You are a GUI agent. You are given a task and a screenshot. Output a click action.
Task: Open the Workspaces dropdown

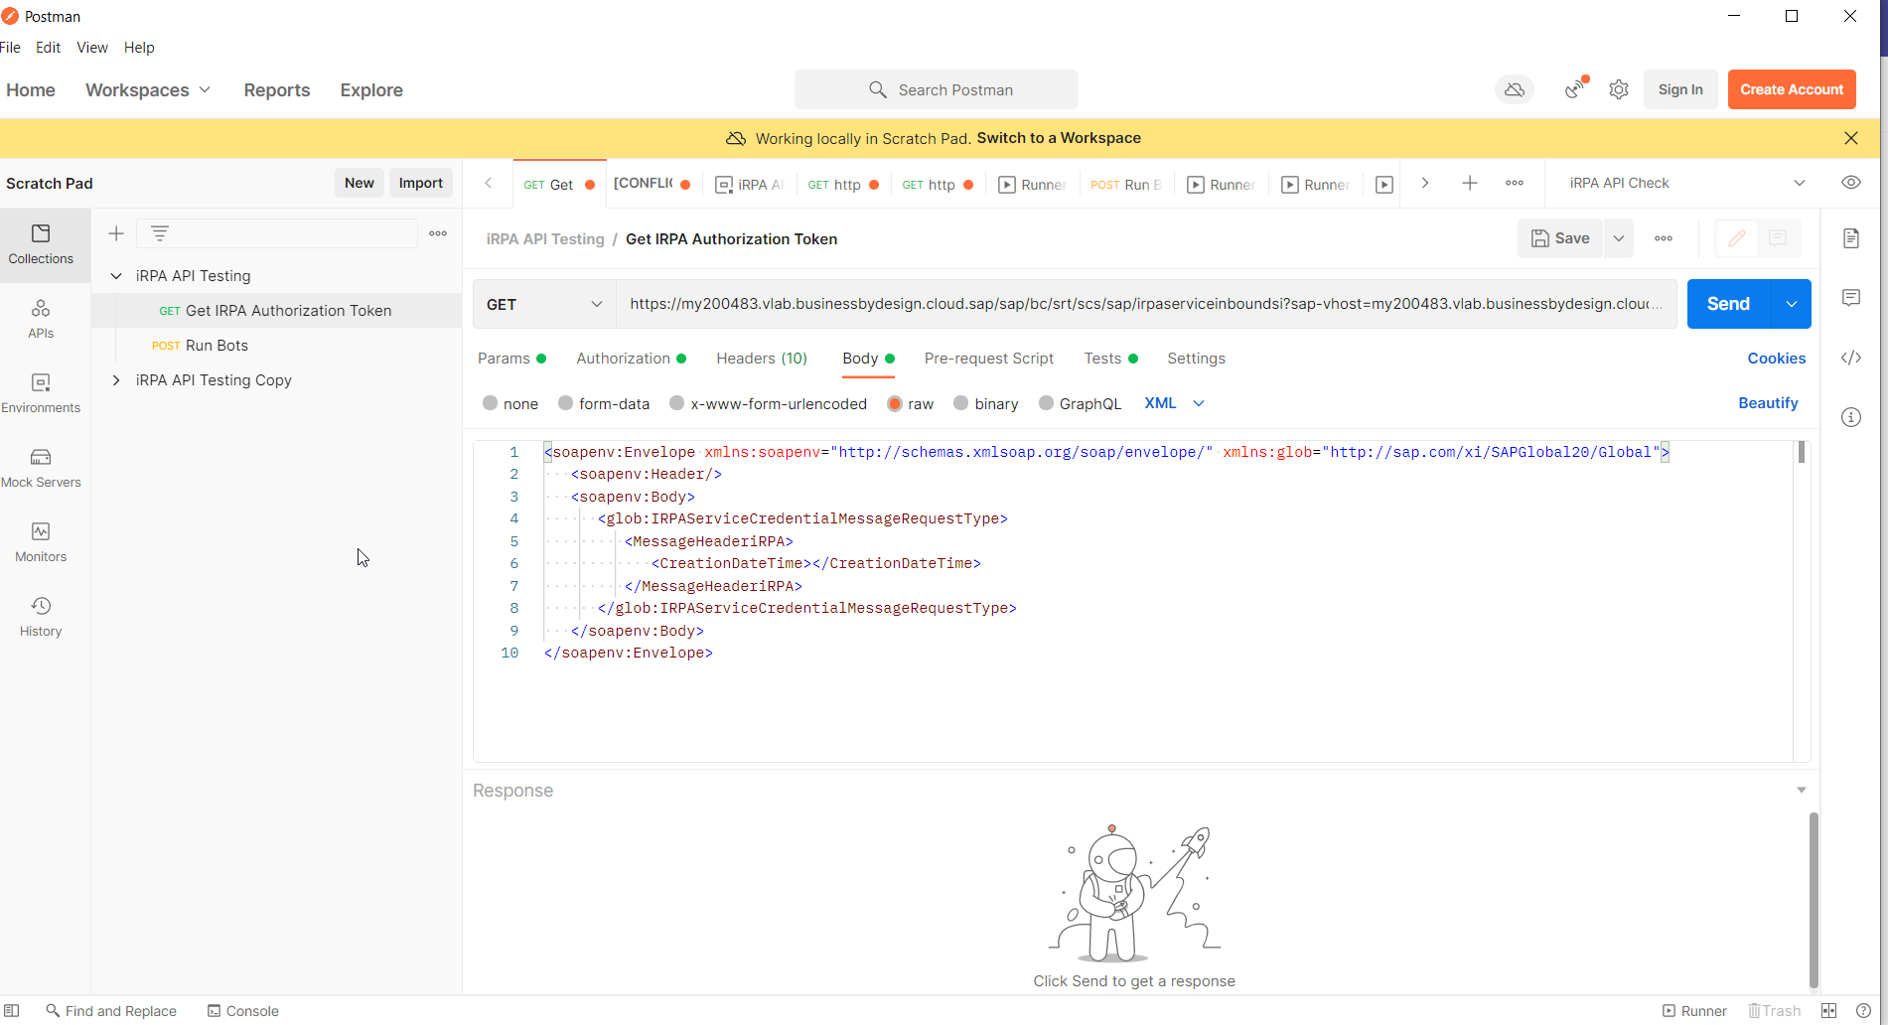(148, 90)
